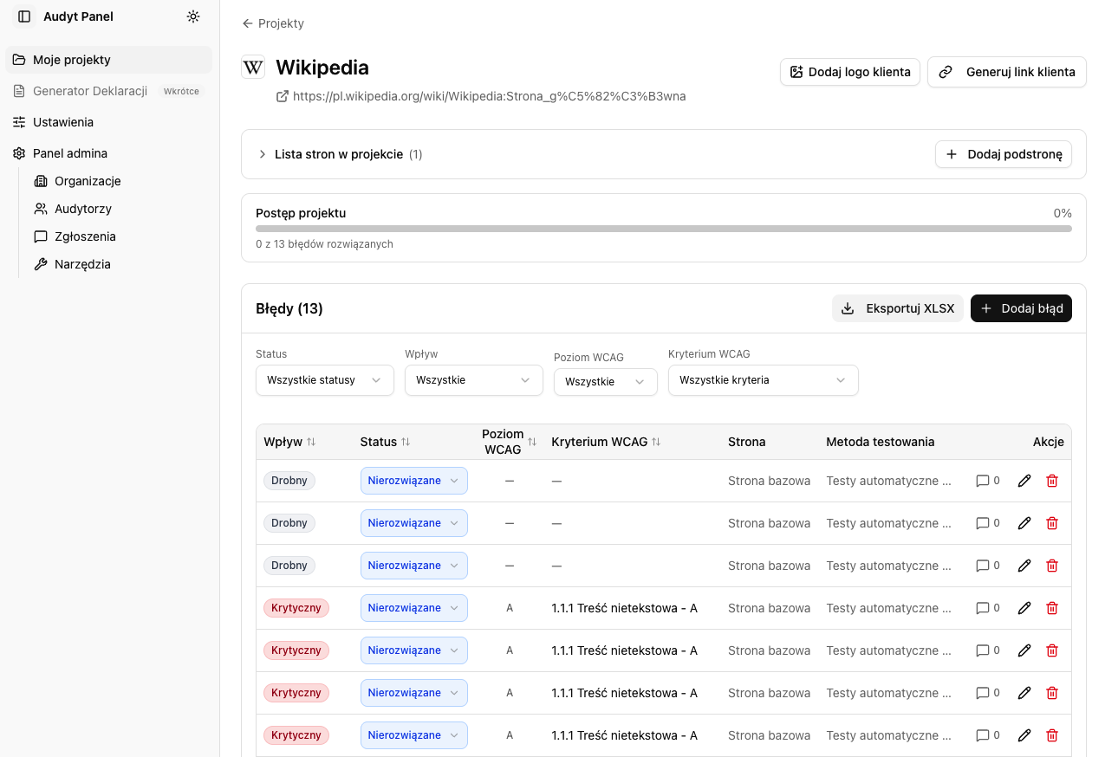Open comments for the second Drobny row

pyautogui.click(x=988, y=523)
